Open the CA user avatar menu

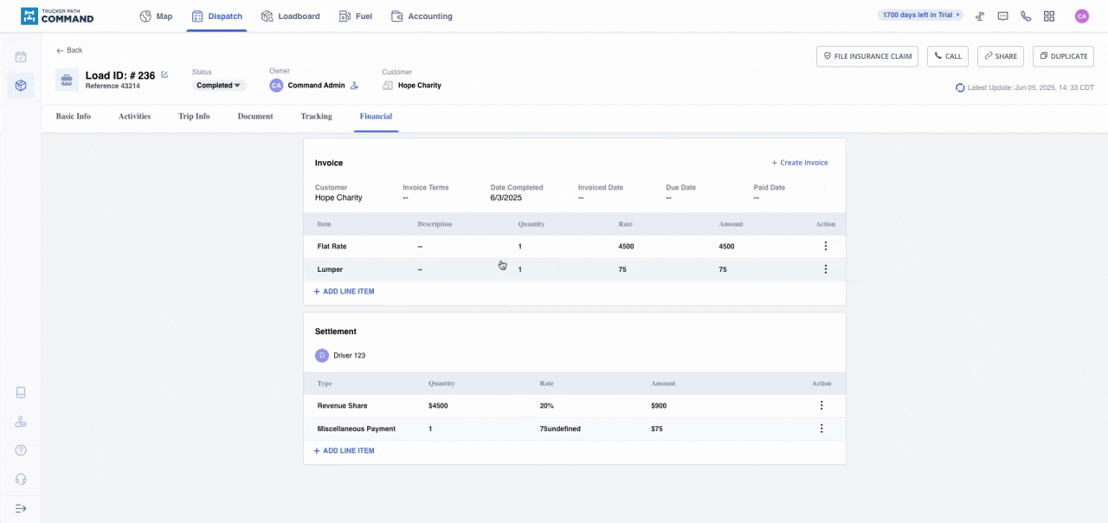[1082, 16]
